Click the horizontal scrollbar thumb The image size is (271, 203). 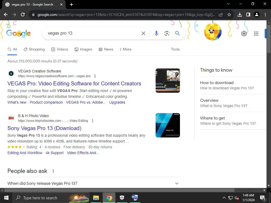coord(119,190)
